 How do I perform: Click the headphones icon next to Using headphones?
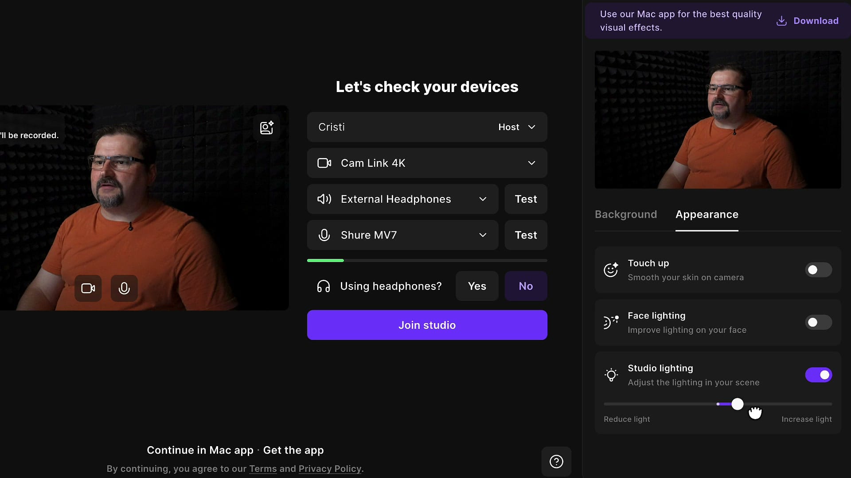(x=324, y=286)
